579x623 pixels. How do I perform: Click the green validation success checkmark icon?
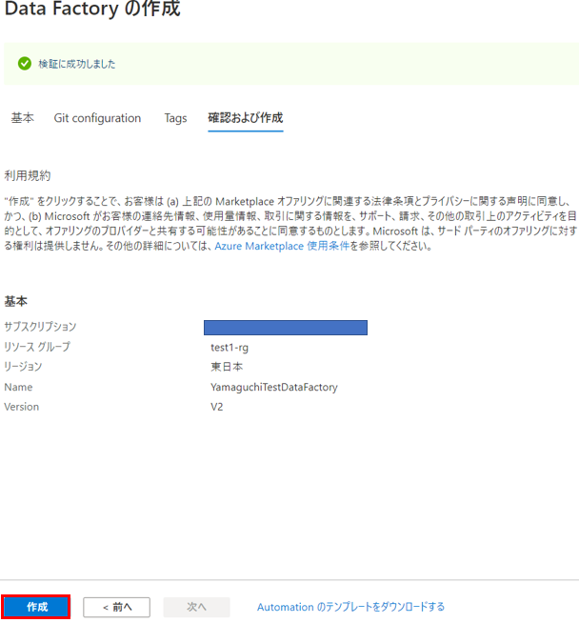tap(25, 64)
